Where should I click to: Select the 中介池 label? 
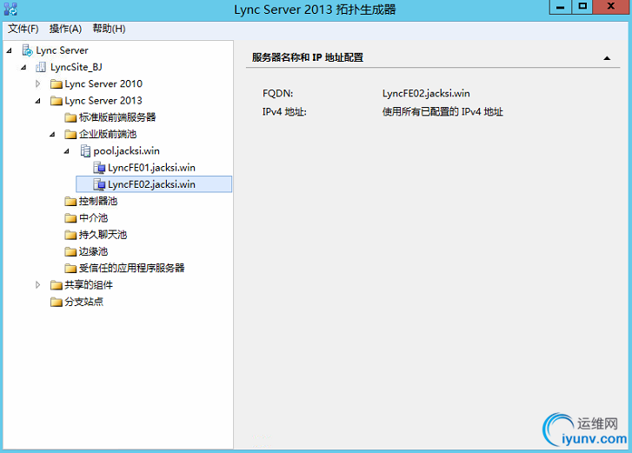pyautogui.click(x=93, y=218)
